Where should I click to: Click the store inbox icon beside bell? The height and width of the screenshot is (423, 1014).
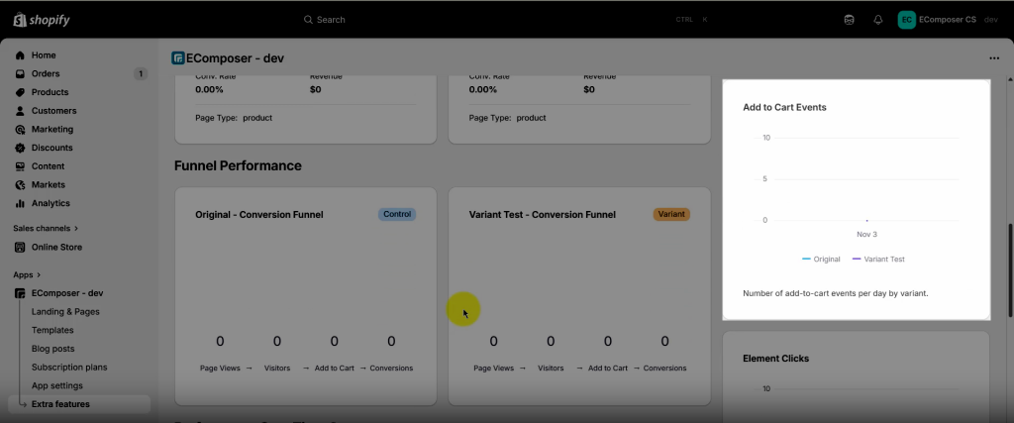click(x=849, y=20)
